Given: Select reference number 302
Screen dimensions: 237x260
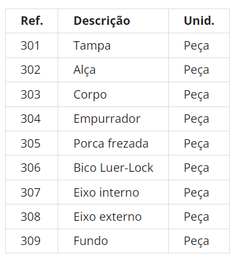Looking at the screenshot, I should [32, 70].
